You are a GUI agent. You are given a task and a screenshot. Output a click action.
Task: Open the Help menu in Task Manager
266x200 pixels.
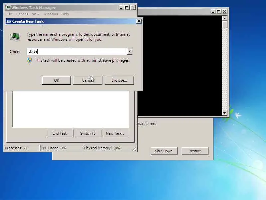[65, 14]
